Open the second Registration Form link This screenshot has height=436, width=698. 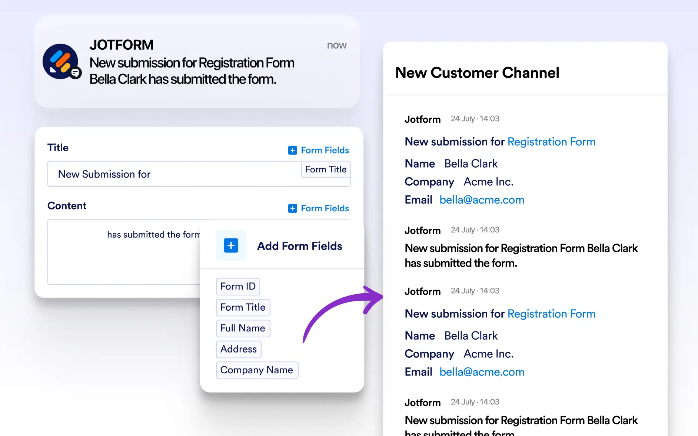click(551, 314)
